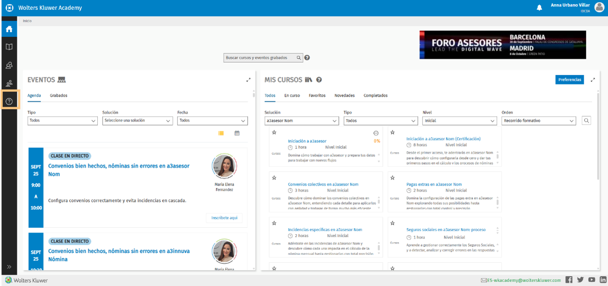Viewport: 608px width, 286px height.
Task: Open the Iniciación a a3asesor course link
Action: pyautogui.click(x=307, y=141)
